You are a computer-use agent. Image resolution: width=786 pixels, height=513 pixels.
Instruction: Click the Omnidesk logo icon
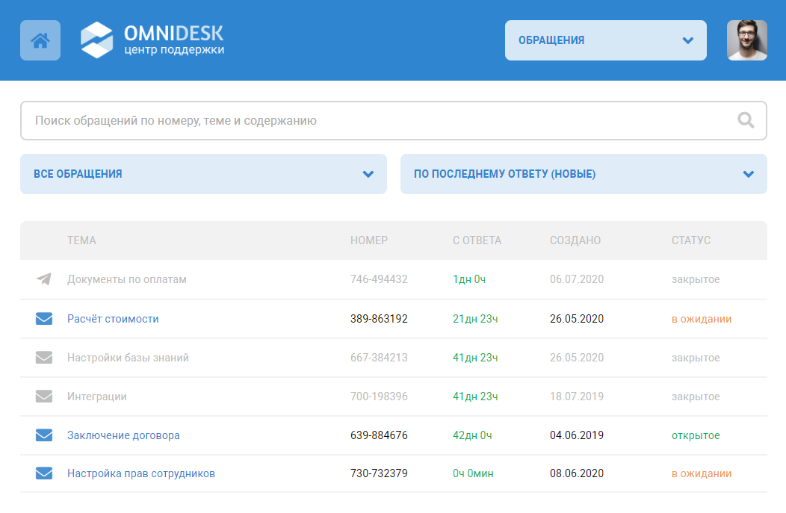(x=96, y=40)
